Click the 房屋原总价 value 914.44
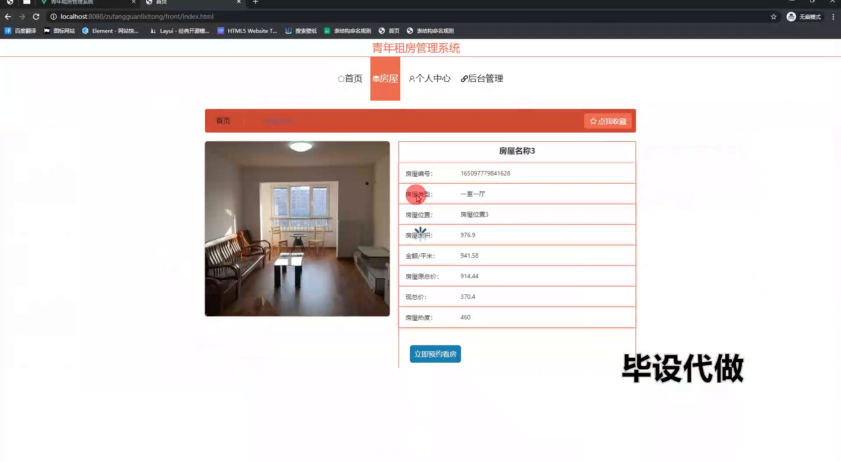841x462 pixels. (470, 276)
